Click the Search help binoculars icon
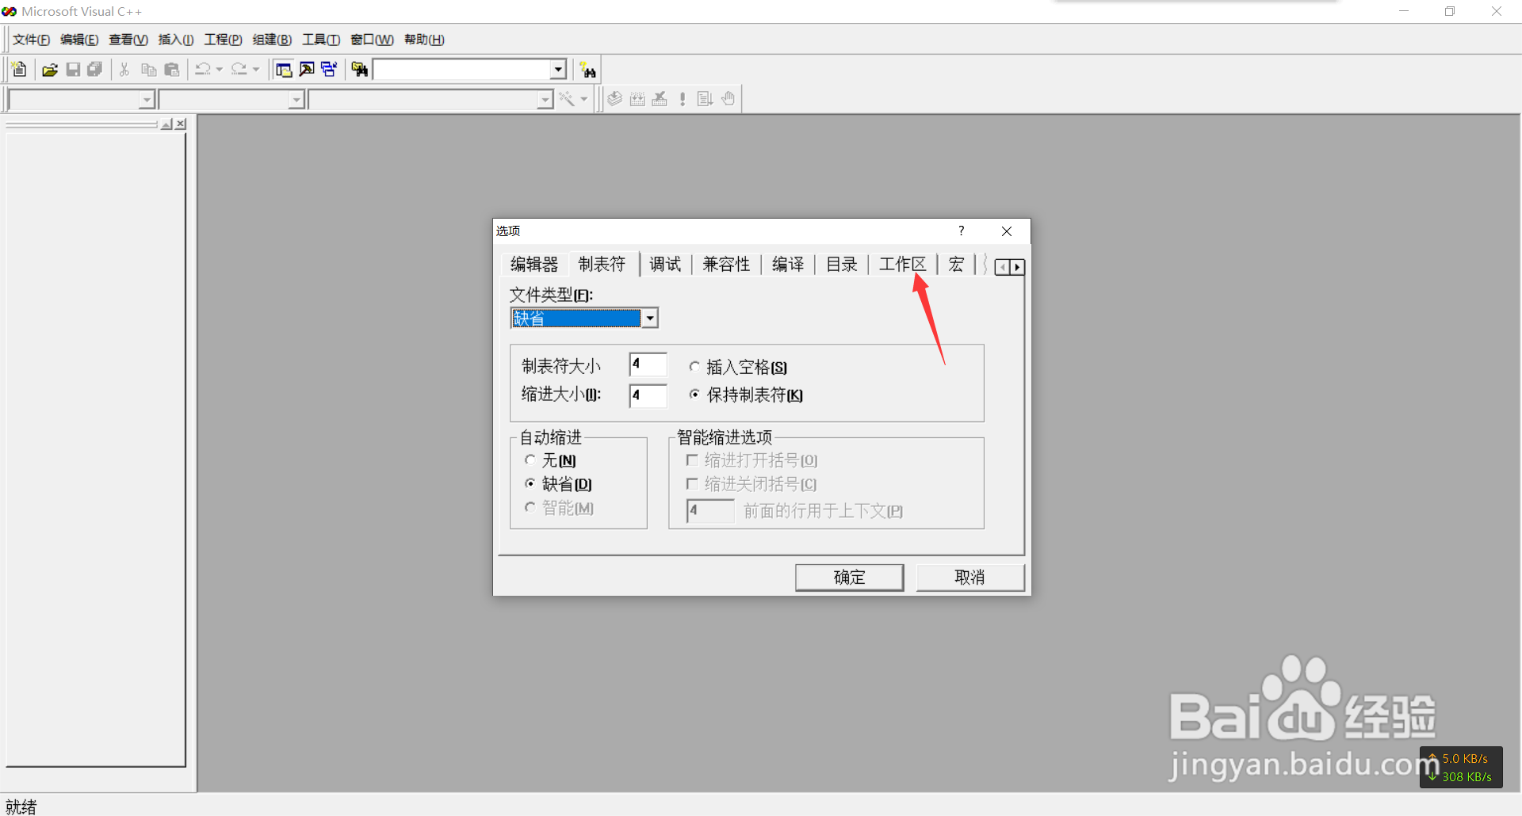Image resolution: width=1522 pixels, height=816 pixels. (587, 70)
